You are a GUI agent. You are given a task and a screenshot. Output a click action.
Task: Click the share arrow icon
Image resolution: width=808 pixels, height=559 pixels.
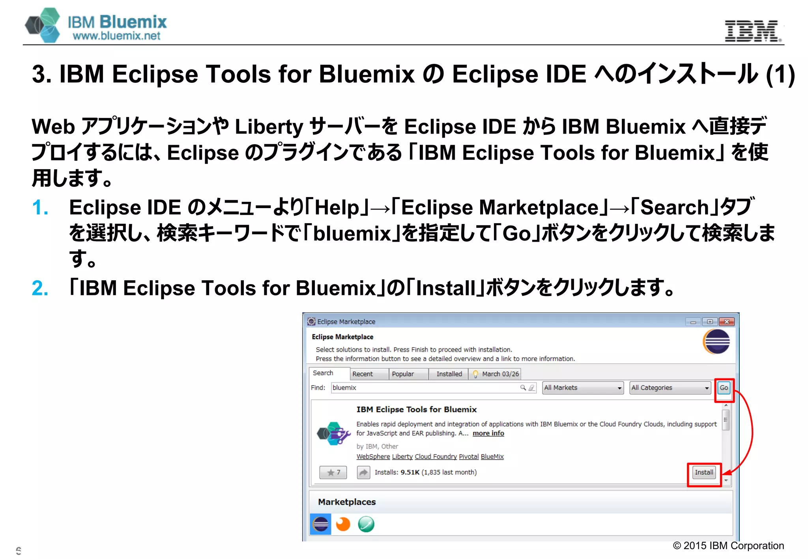tap(363, 472)
